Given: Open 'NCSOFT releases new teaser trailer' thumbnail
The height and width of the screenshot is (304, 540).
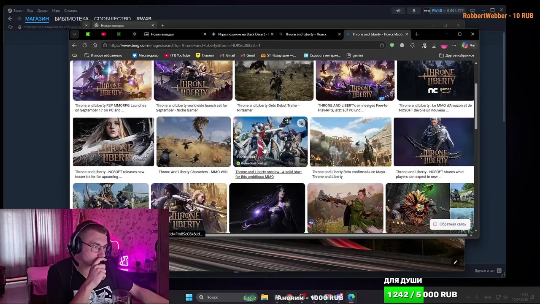Looking at the screenshot, I should [113, 142].
